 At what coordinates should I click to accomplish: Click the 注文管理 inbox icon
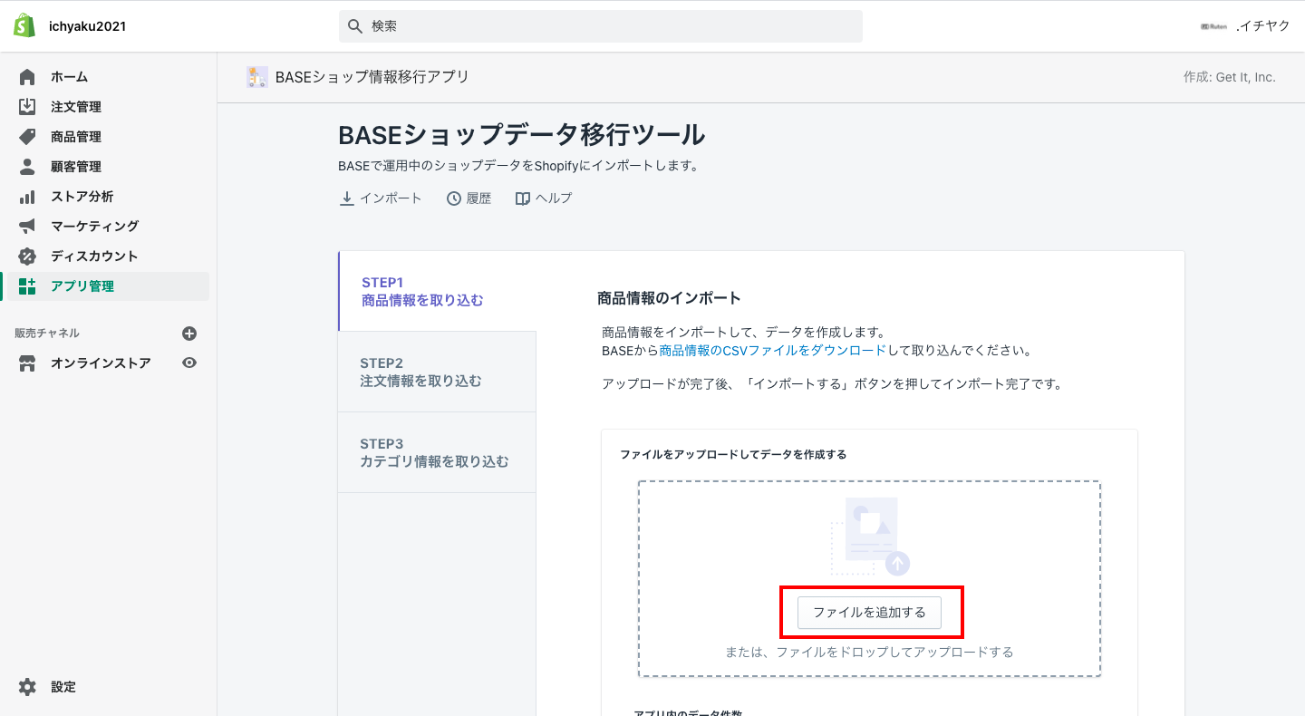pos(27,107)
